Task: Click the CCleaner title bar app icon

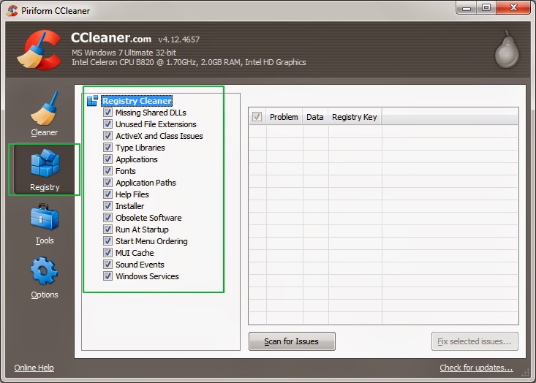Action: 12,10
